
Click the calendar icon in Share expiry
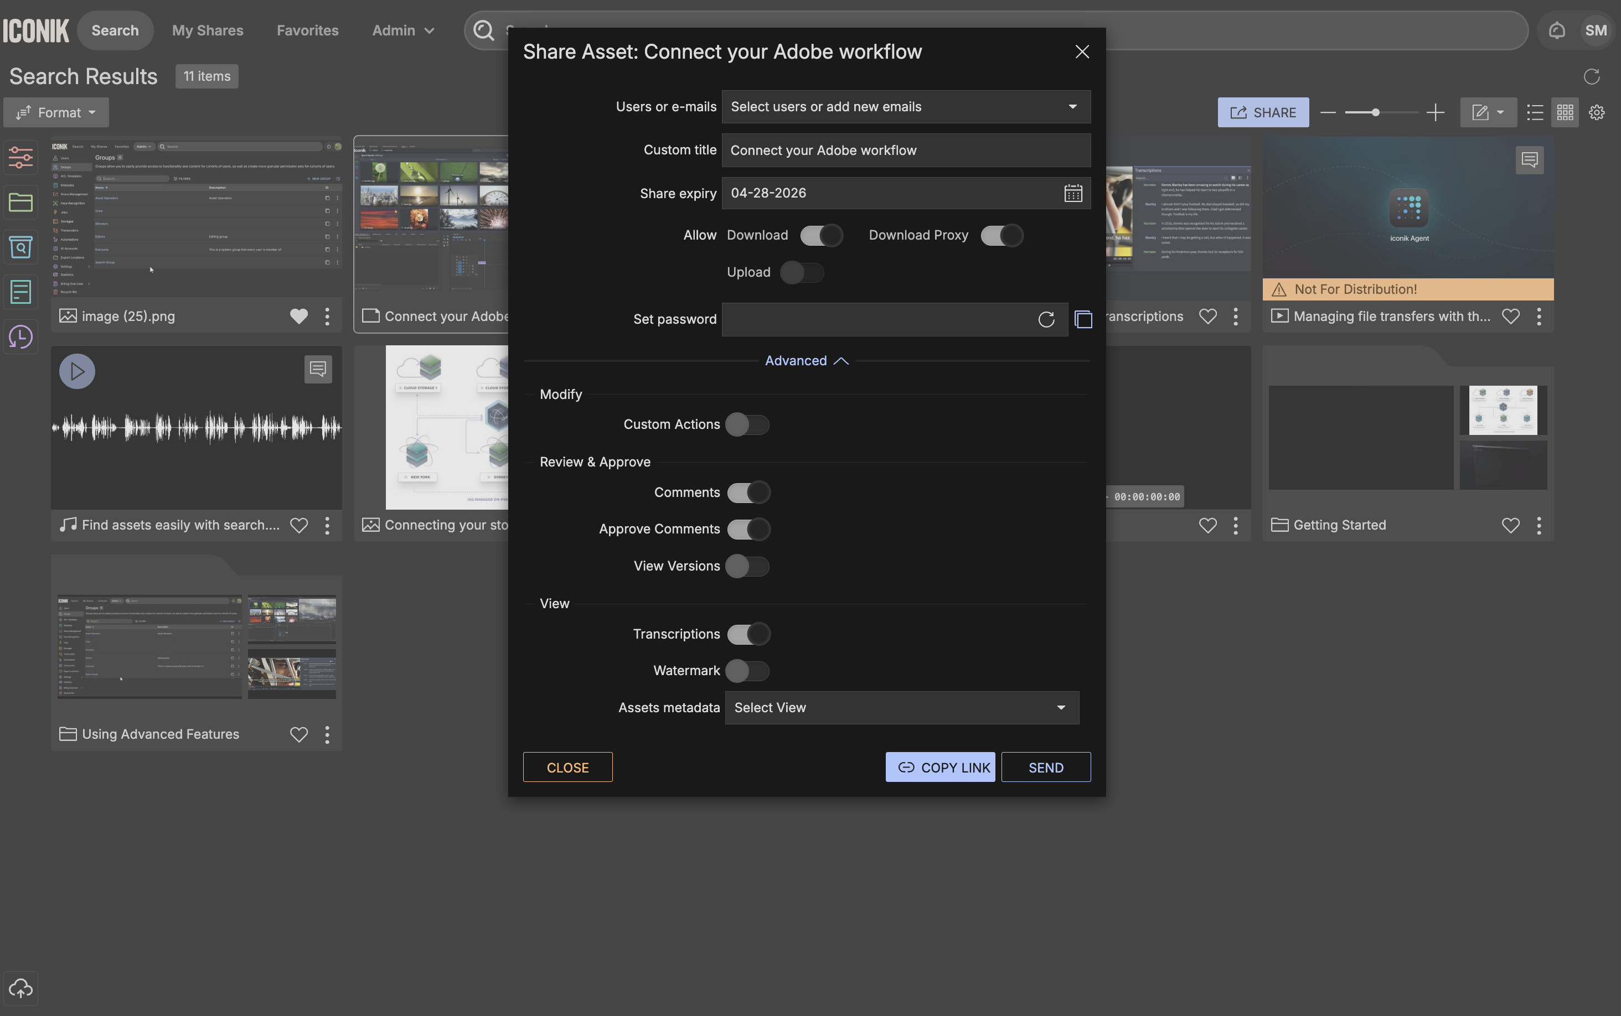pyautogui.click(x=1072, y=194)
